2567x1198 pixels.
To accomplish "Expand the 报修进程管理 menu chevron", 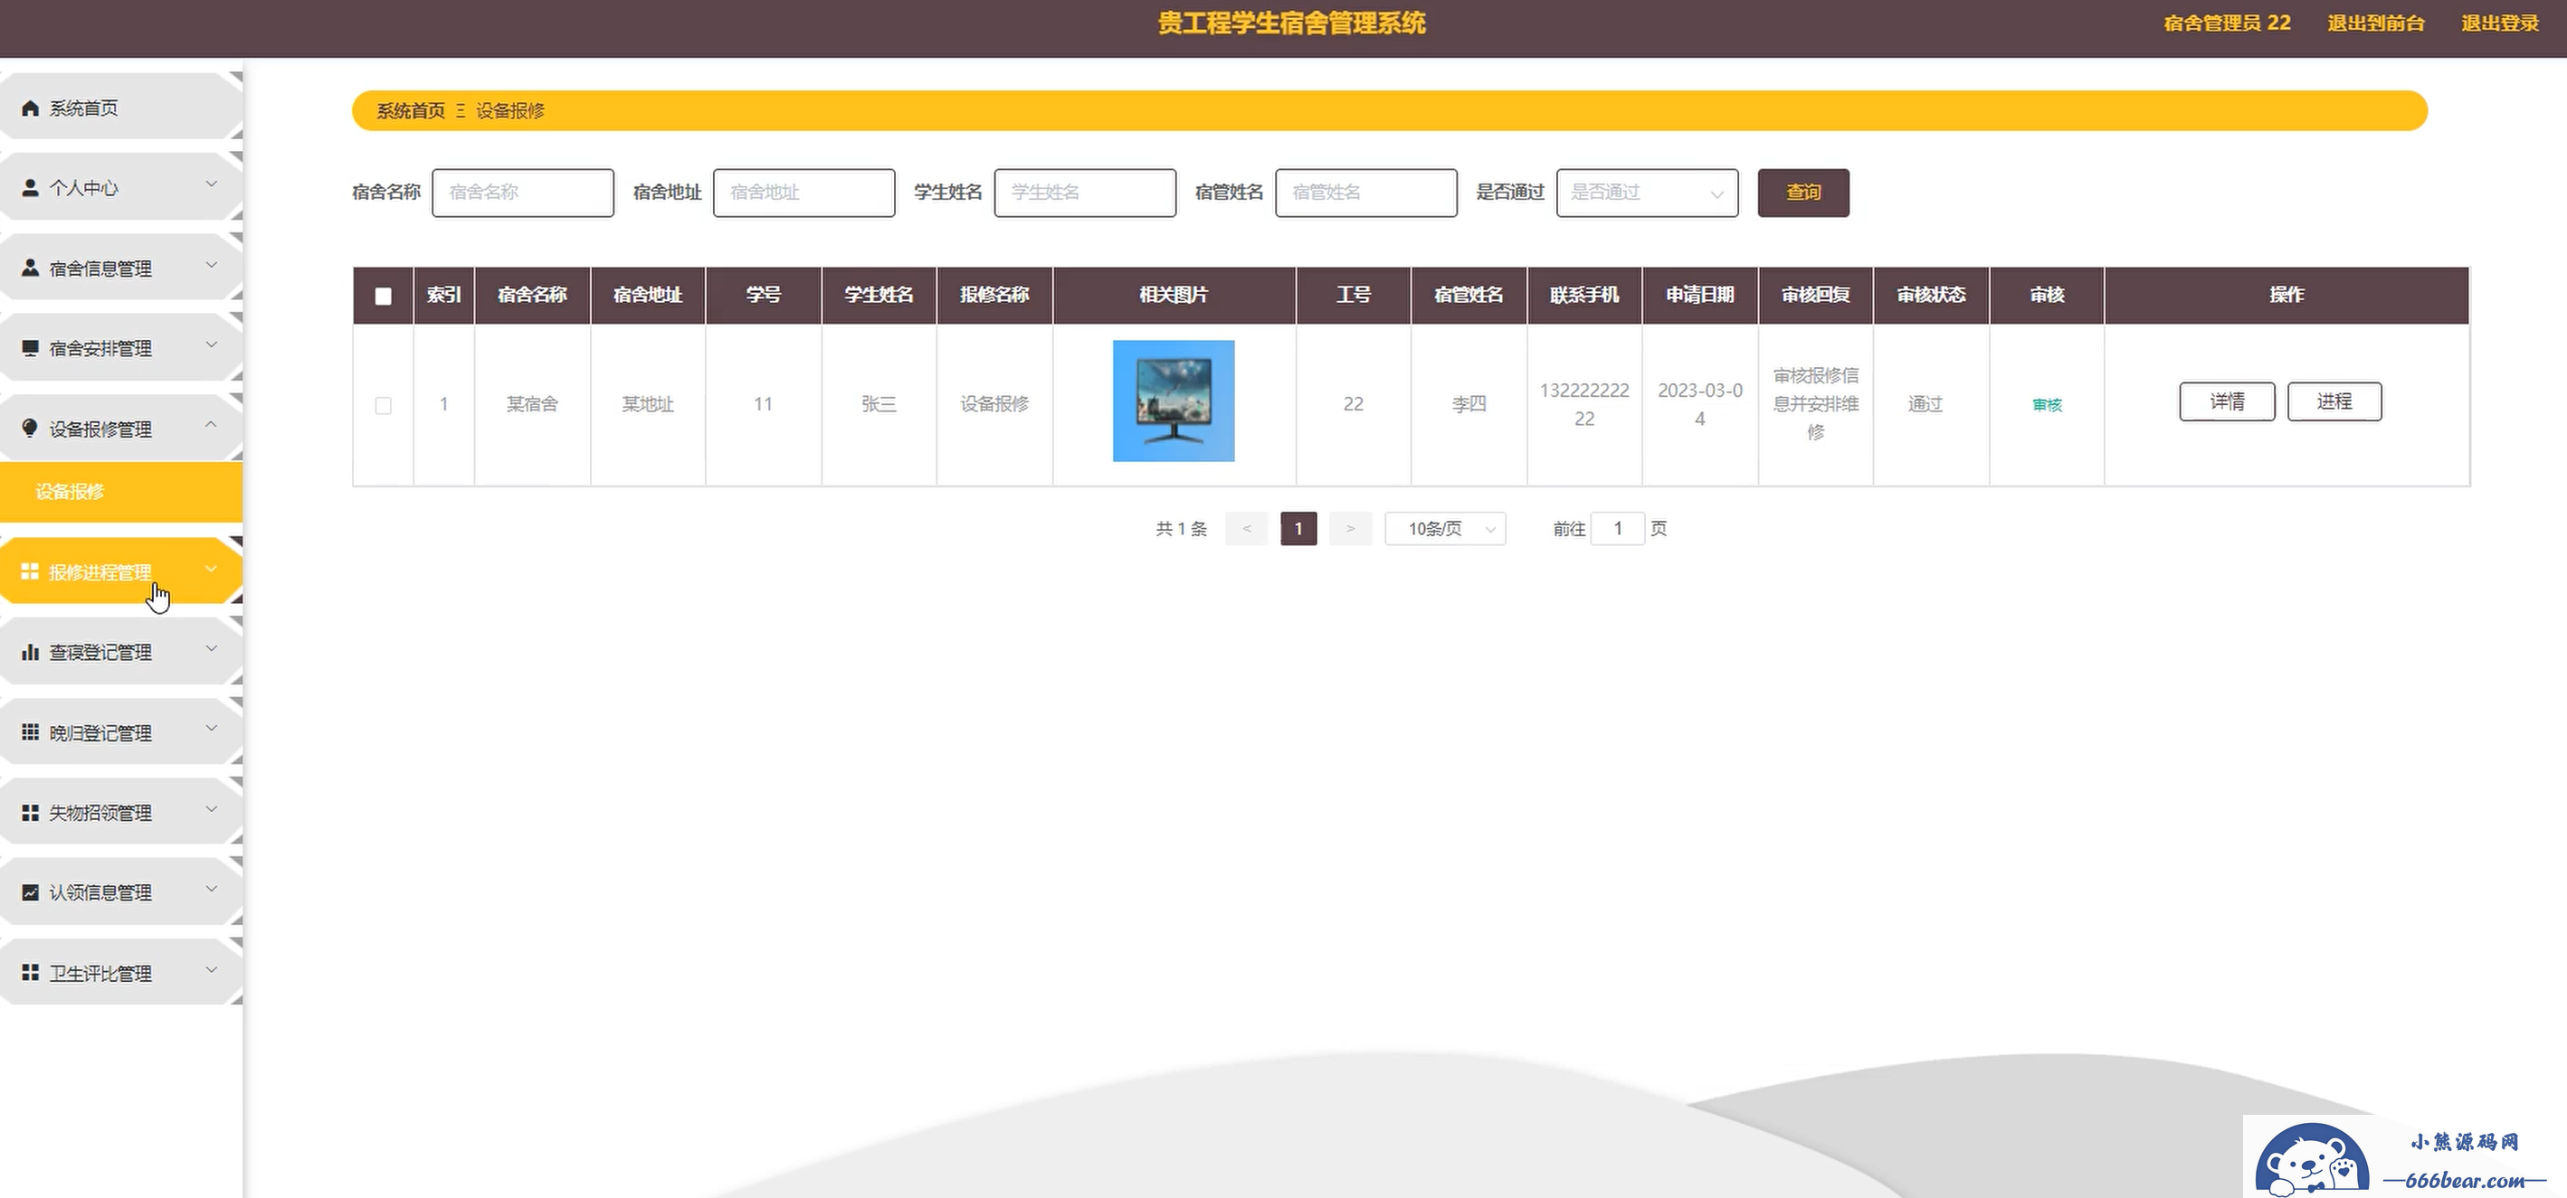I will pos(211,569).
